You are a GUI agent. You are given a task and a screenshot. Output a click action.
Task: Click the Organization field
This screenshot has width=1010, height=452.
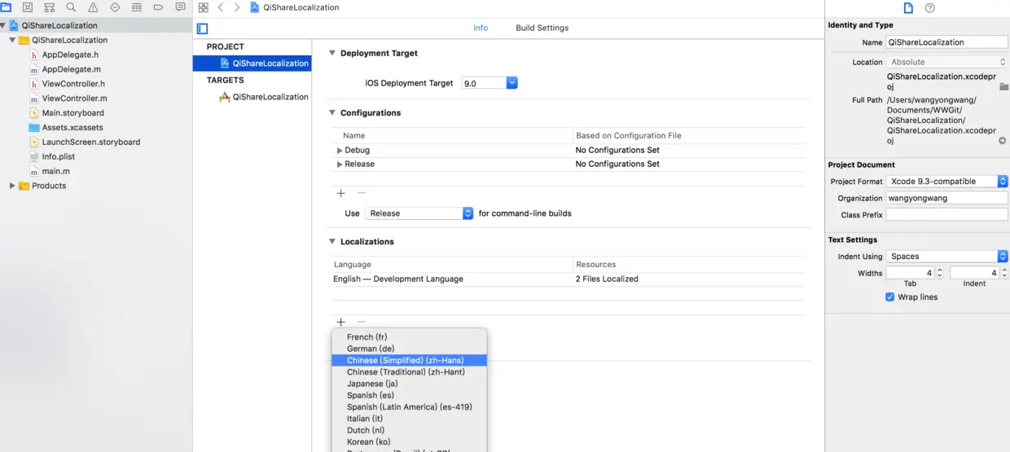click(946, 198)
